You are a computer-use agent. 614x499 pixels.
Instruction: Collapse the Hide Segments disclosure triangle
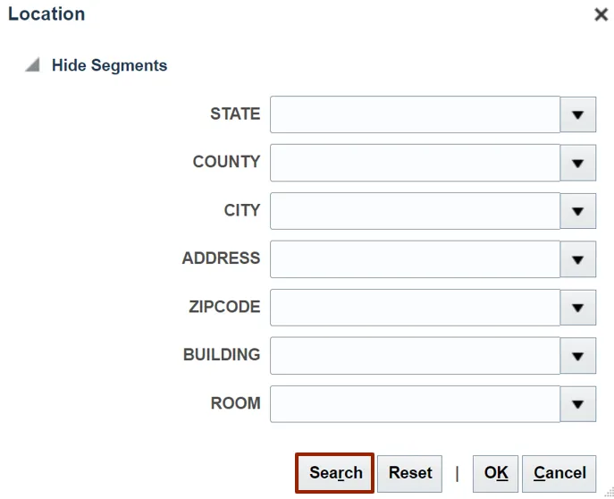point(33,65)
